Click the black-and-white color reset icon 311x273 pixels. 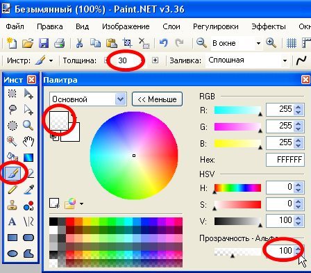tap(54, 137)
